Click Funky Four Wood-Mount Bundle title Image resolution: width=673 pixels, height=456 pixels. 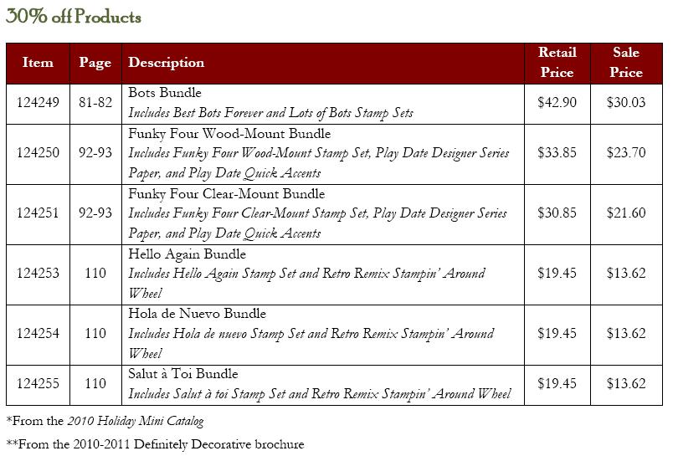pos(229,134)
